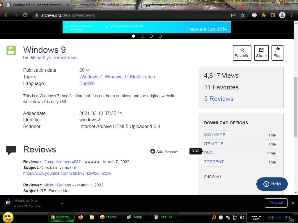Close the Windows 9 browser tab
This screenshot has width=298, height=223.
pos(68,5)
